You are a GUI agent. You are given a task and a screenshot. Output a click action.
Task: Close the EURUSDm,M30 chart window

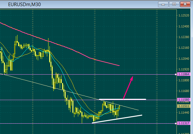click(x=185, y=4)
